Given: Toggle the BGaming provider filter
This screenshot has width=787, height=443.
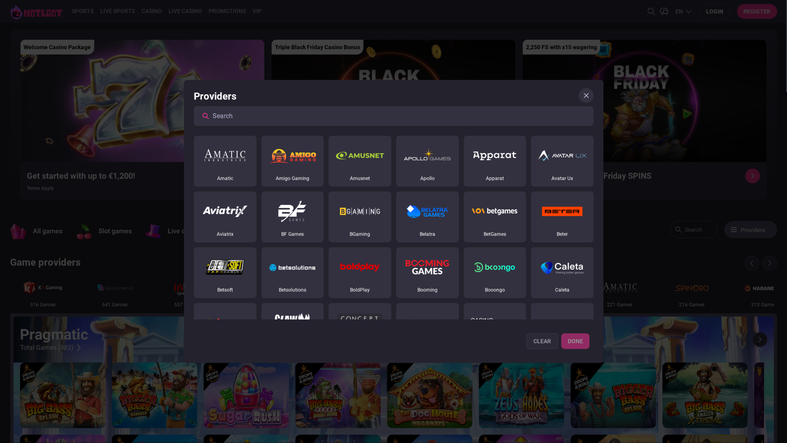Looking at the screenshot, I should pyautogui.click(x=359, y=217).
